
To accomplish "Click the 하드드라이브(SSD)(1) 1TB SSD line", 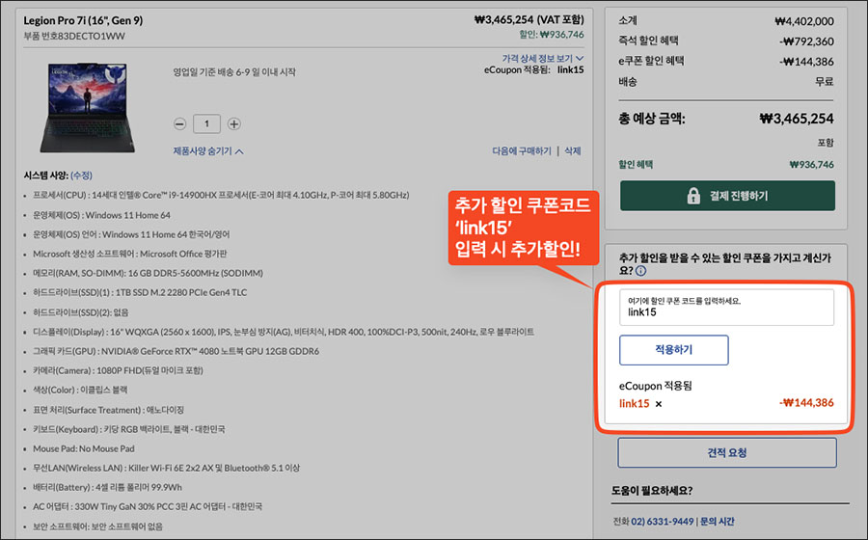I will click(x=140, y=292).
